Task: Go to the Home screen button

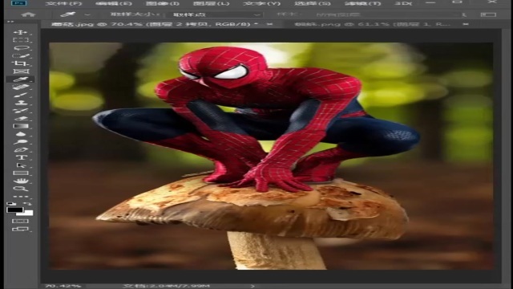Action: [28, 14]
